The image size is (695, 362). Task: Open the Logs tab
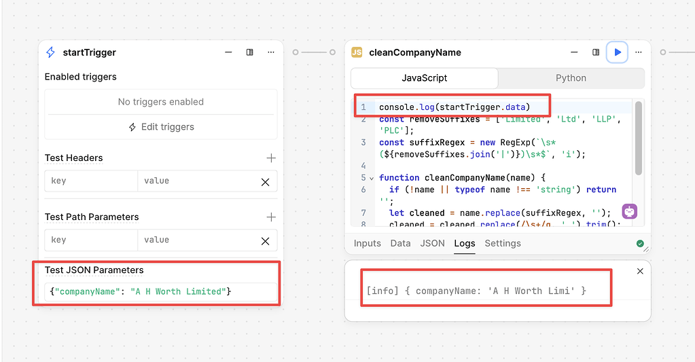tap(465, 243)
